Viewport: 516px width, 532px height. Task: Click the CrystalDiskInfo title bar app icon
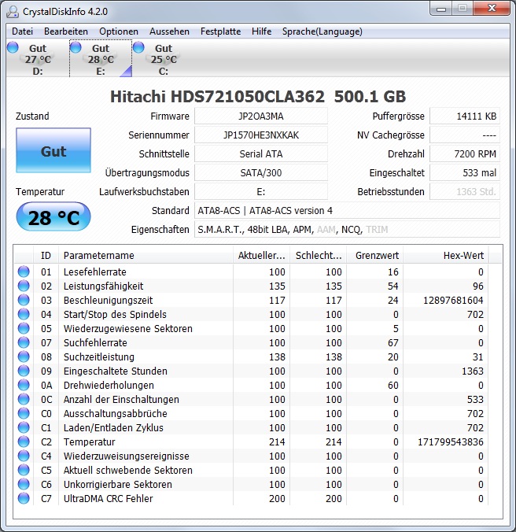point(13,12)
